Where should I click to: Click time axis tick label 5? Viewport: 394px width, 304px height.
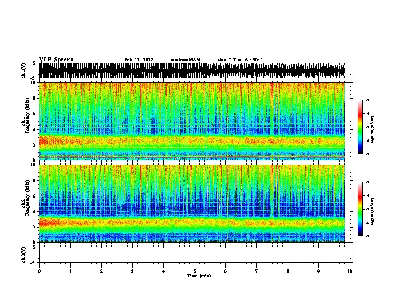195,271
